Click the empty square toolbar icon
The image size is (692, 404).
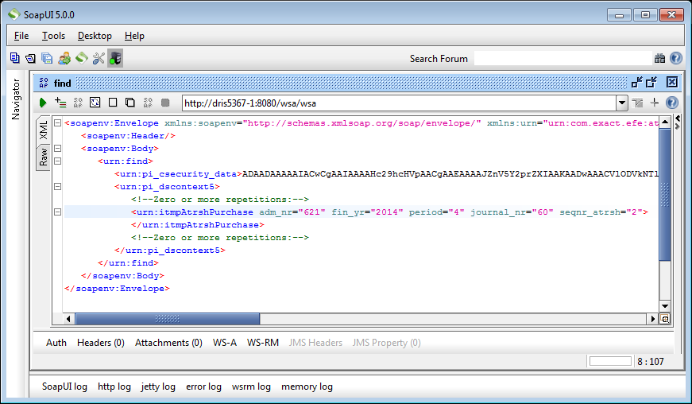[x=113, y=103]
